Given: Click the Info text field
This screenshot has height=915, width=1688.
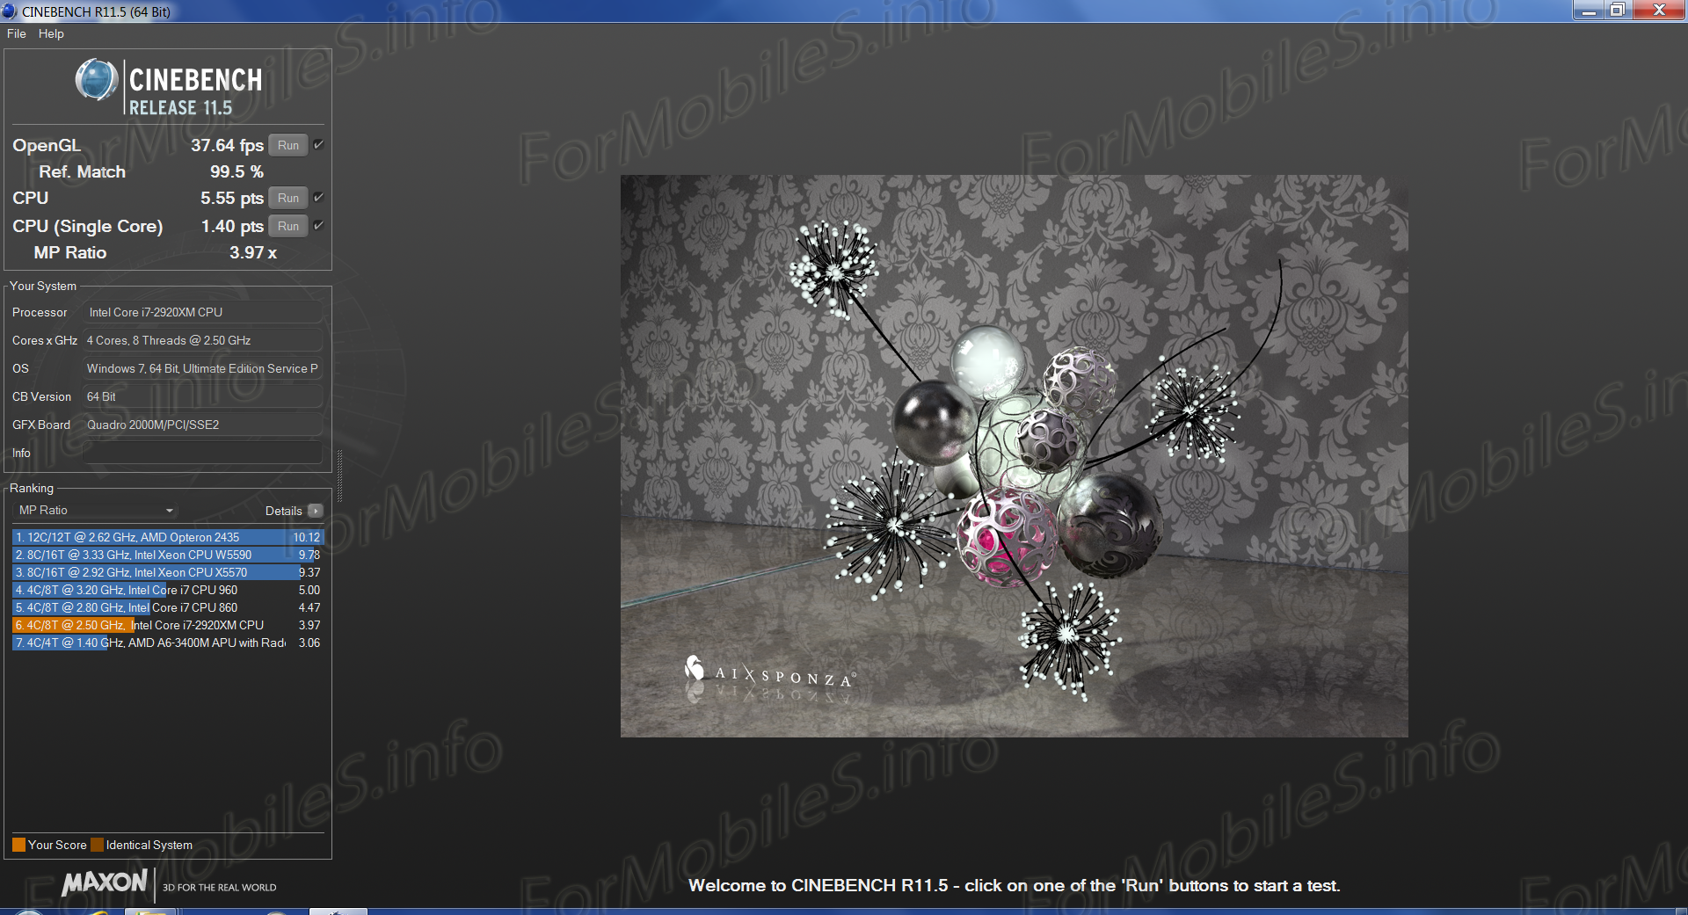Looking at the screenshot, I should (x=202, y=453).
